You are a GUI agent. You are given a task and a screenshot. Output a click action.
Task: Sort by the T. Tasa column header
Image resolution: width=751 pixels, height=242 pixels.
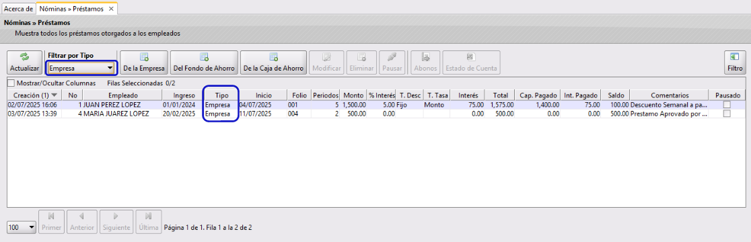pos(436,95)
